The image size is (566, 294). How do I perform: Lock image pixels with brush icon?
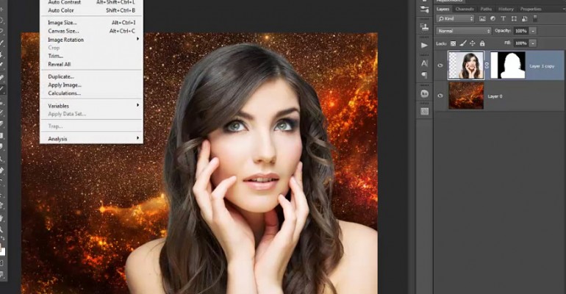click(x=463, y=43)
